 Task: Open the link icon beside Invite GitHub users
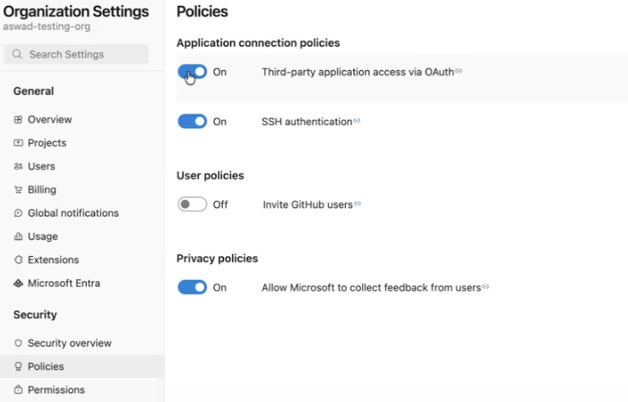[357, 204]
